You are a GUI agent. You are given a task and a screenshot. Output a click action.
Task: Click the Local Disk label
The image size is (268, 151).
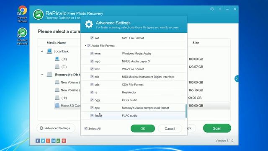point(61,51)
